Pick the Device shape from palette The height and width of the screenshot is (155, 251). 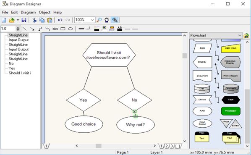(x=202, y=100)
